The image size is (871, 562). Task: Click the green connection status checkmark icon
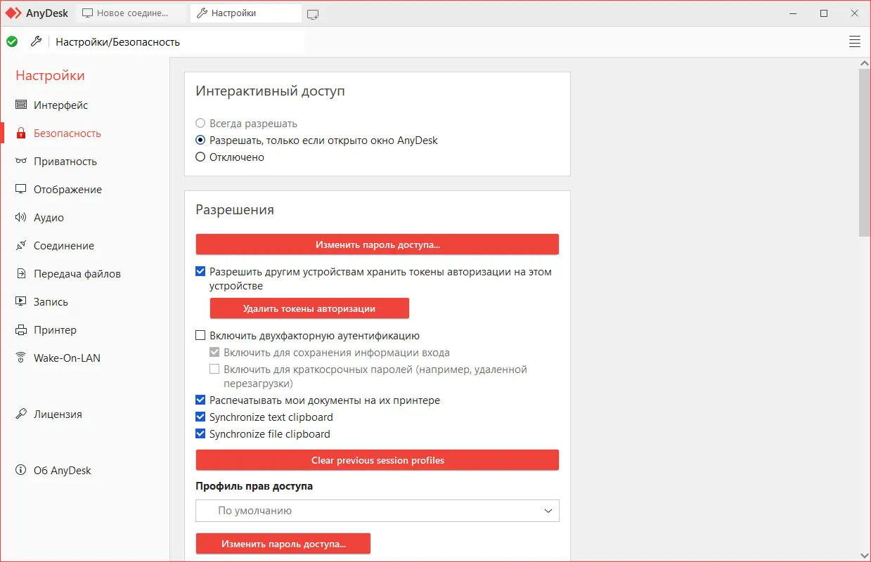pos(12,41)
